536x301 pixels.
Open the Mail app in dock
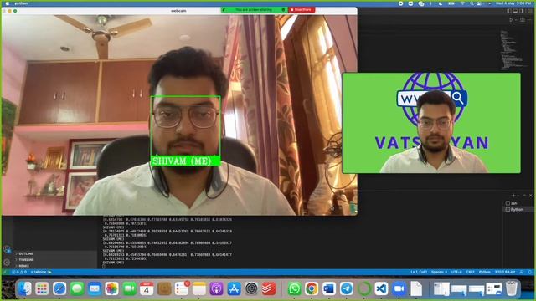point(95,289)
